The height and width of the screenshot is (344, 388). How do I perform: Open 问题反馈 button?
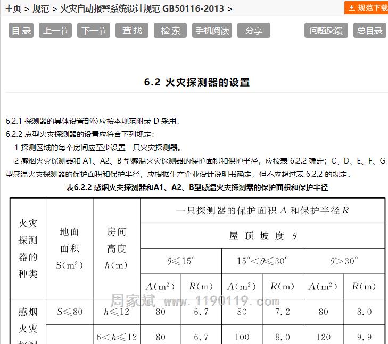tap(326, 30)
